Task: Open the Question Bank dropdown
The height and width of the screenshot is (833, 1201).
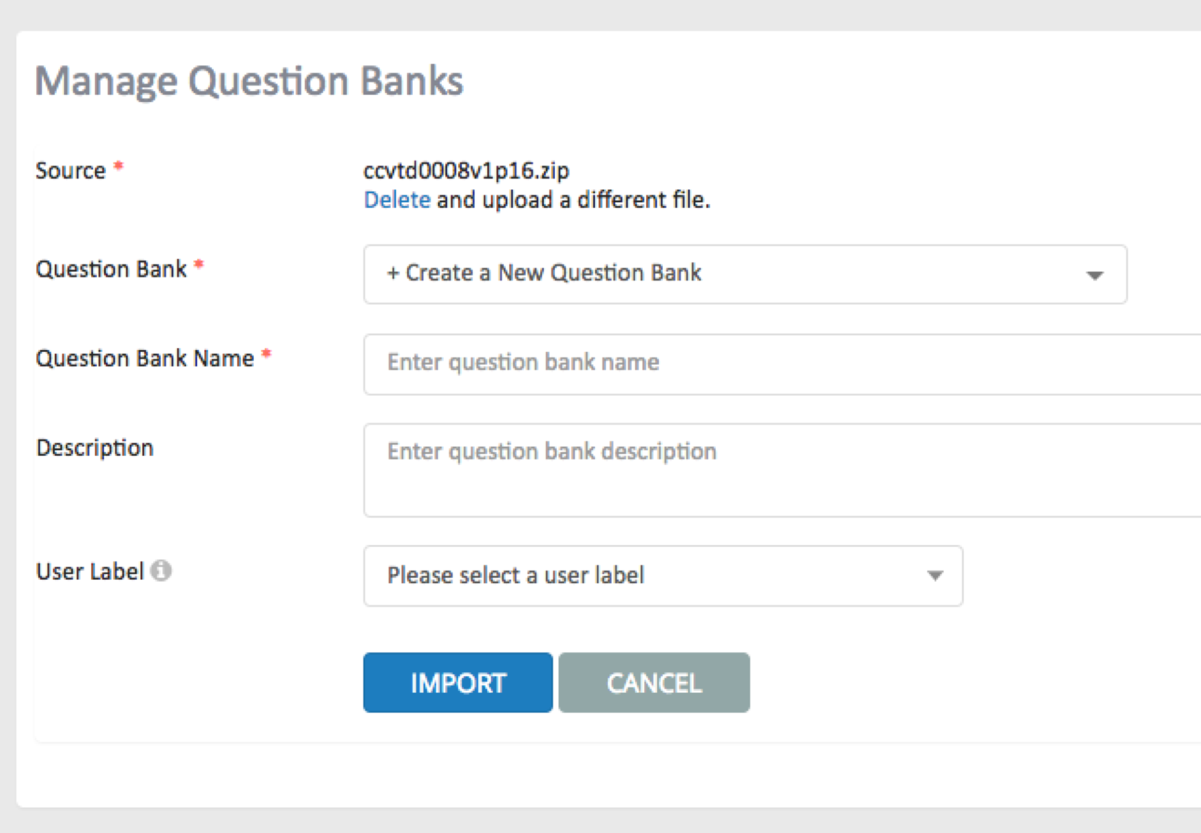Action: 745,274
